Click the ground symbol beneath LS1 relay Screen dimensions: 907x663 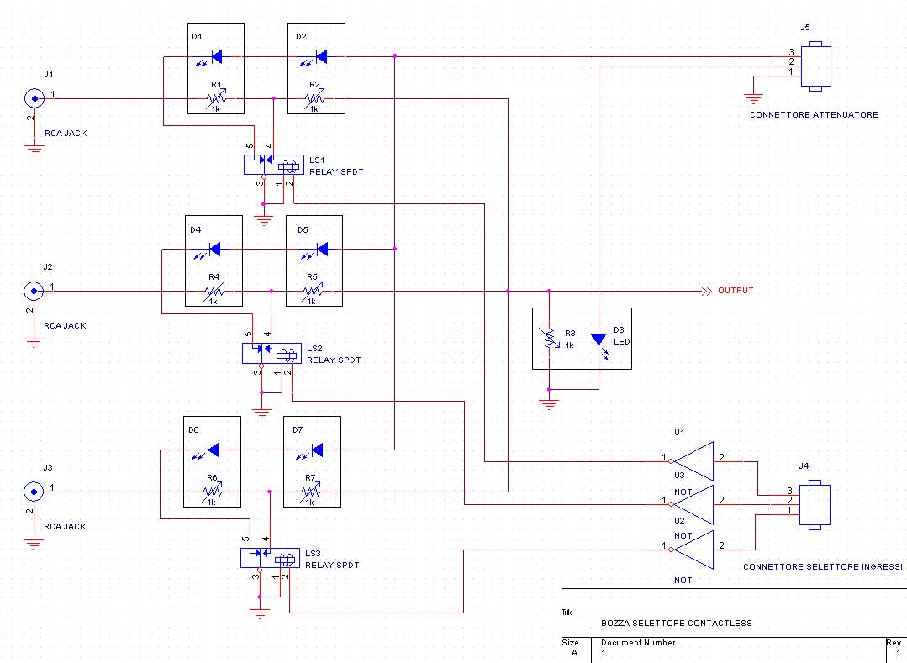coord(264,220)
